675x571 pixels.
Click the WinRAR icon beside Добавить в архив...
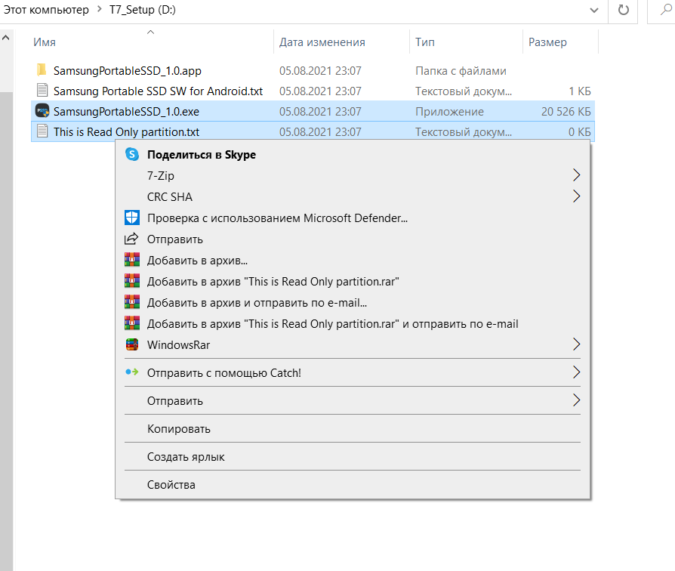pyautogui.click(x=132, y=261)
